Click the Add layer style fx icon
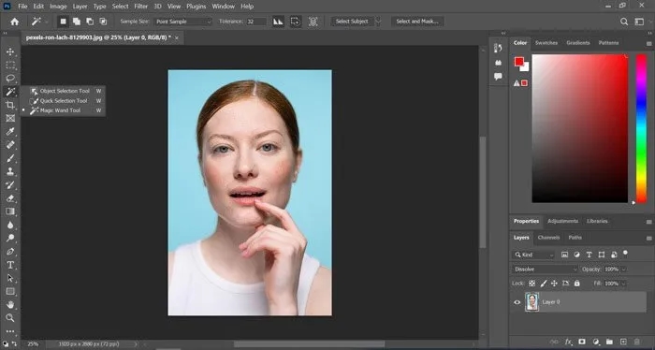The height and width of the screenshot is (350, 655). pyautogui.click(x=568, y=342)
